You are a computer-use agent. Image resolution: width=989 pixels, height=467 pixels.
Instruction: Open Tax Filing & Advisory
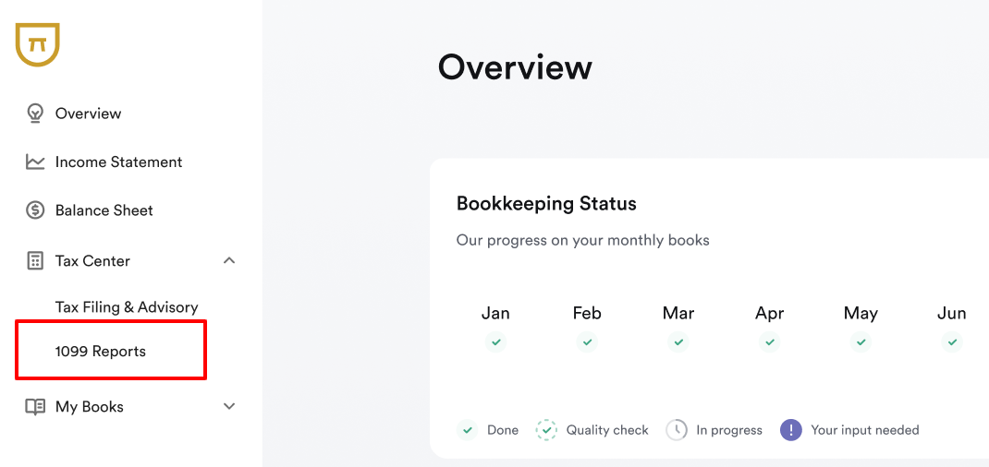(127, 307)
